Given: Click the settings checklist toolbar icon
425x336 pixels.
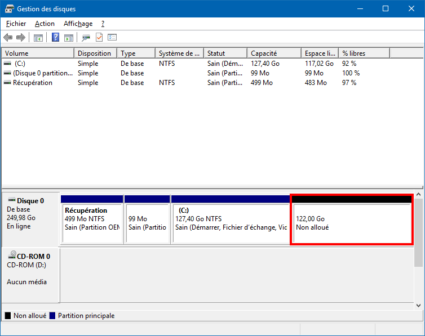Looking at the screenshot, I should pyautogui.click(x=112, y=37).
